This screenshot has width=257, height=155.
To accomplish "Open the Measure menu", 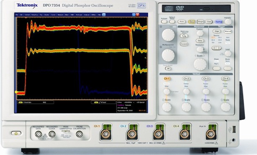I will point(60,15).
